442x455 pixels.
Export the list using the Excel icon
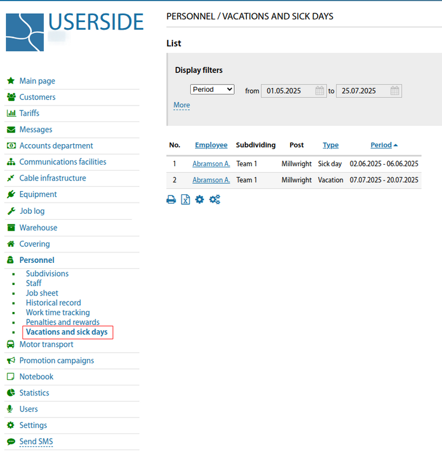186,200
